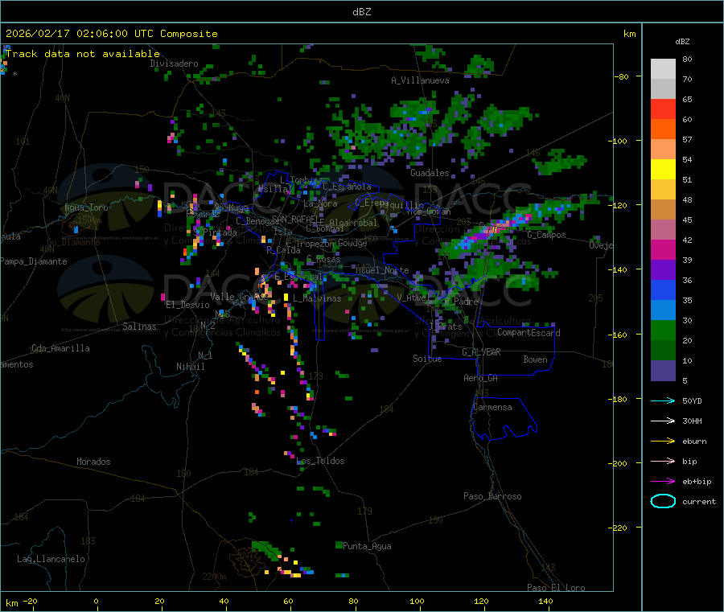This screenshot has height=612, width=724.
Task: Click the 30HM white arrow legend icon
Action: coord(663,421)
